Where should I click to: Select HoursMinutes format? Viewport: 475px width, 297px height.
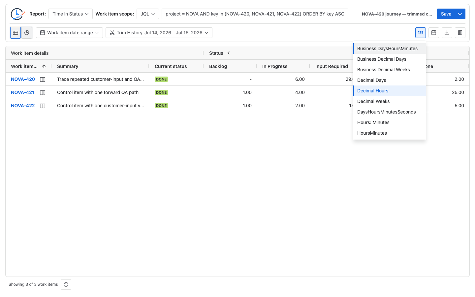click(390, 133)
